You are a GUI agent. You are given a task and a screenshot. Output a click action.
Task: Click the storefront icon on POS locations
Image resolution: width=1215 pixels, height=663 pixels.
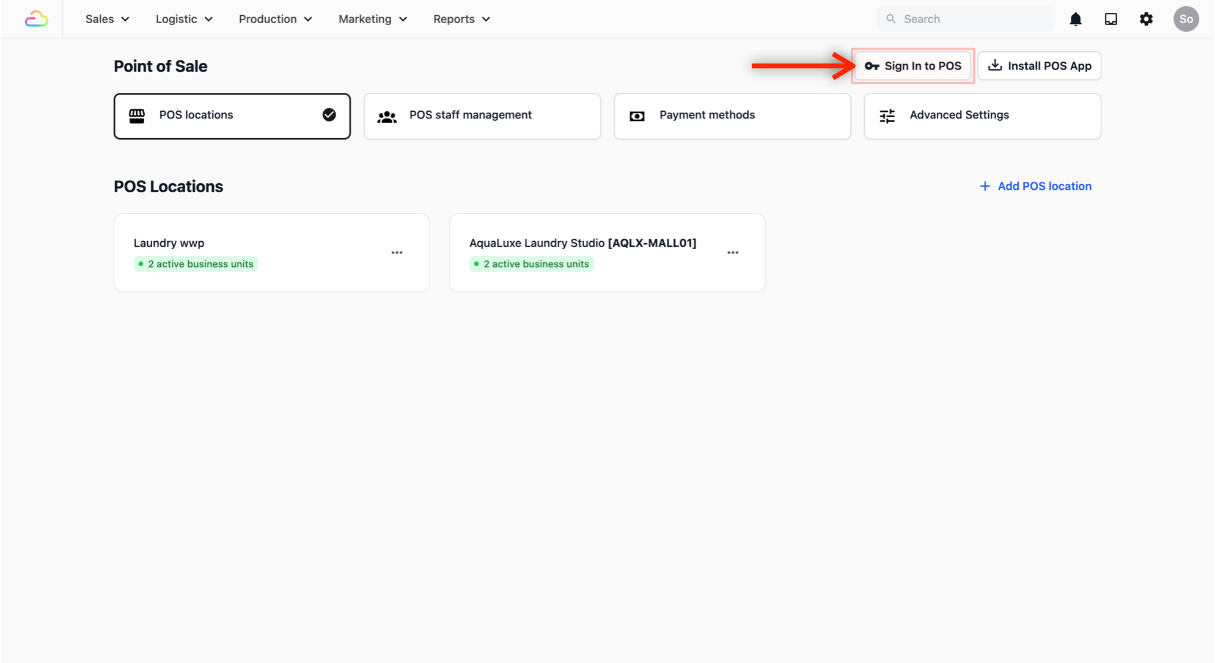click(137, 115)
